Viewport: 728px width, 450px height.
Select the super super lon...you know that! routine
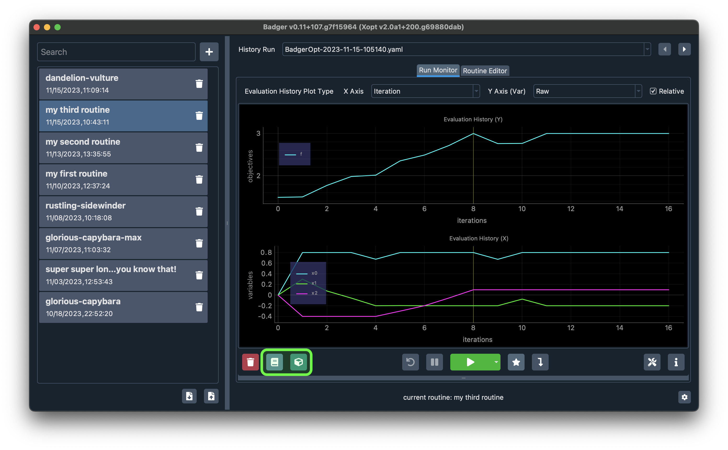click(123, 275)
